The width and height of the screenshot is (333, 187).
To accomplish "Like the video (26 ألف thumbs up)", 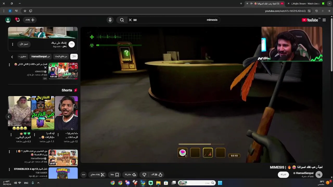I will point(157,175).
